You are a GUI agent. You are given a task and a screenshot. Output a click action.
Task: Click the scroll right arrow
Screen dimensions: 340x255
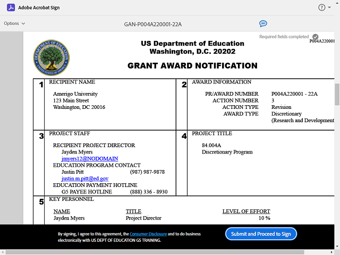[332, 252]
